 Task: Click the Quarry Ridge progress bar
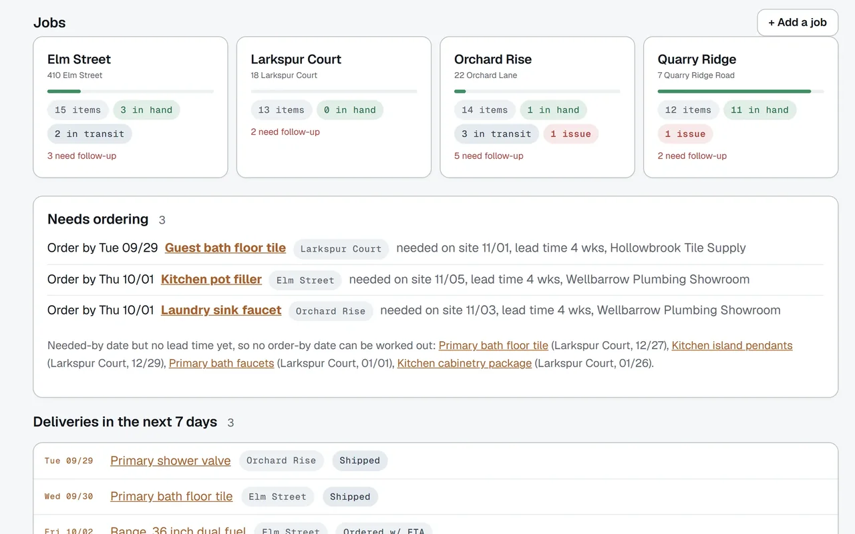[x=741, y=91]
